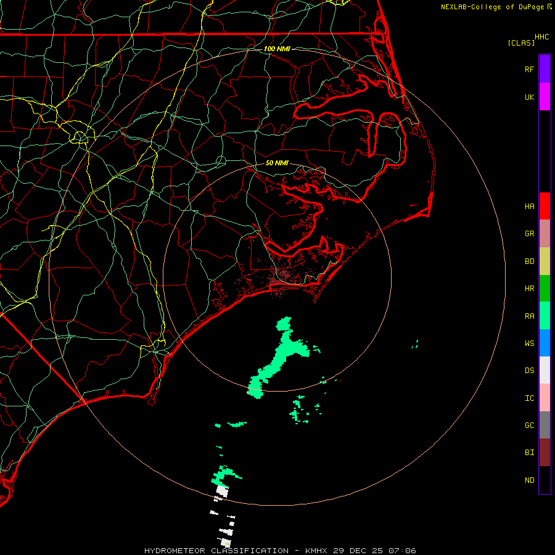Click the 'UK' legend label
Image resolution: width=555 pixels, height=555 pixels.
(x=530, y=97)
